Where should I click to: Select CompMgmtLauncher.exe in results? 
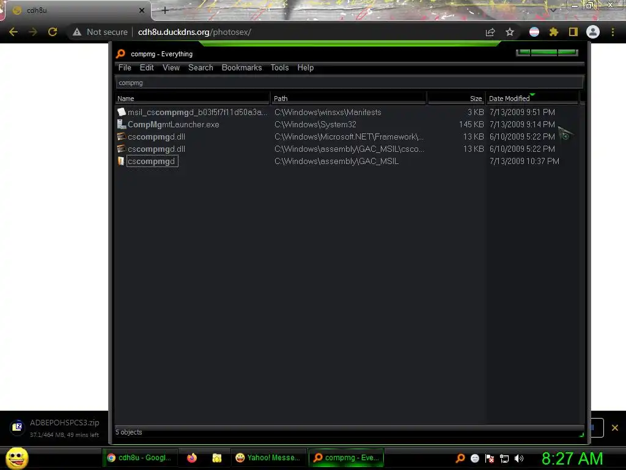(347, 124)
